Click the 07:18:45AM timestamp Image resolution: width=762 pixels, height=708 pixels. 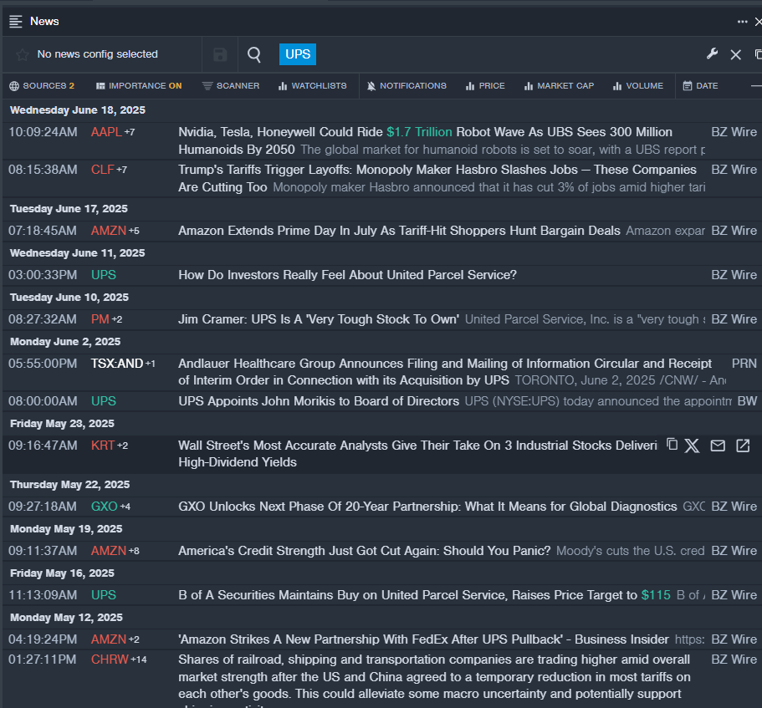(43, 231)
